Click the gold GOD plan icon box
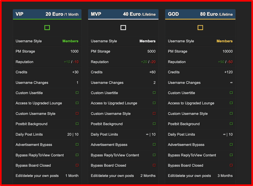 click(200, 27)
